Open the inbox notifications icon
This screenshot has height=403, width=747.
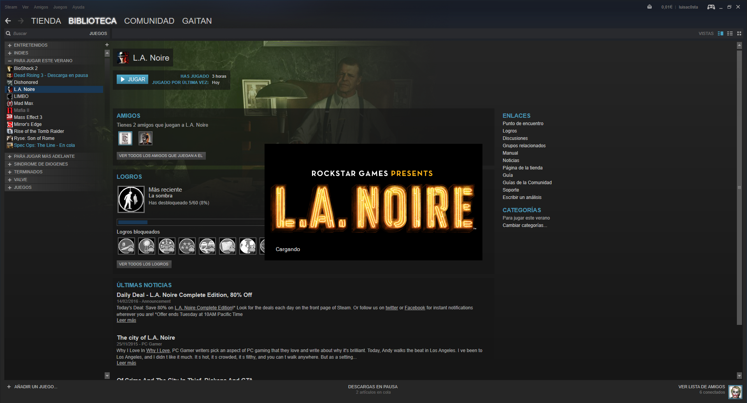pos(649,7)
